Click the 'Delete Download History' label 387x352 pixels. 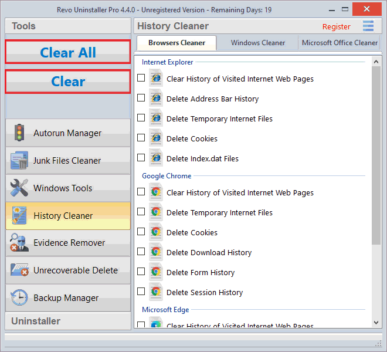tap(209, 252)
